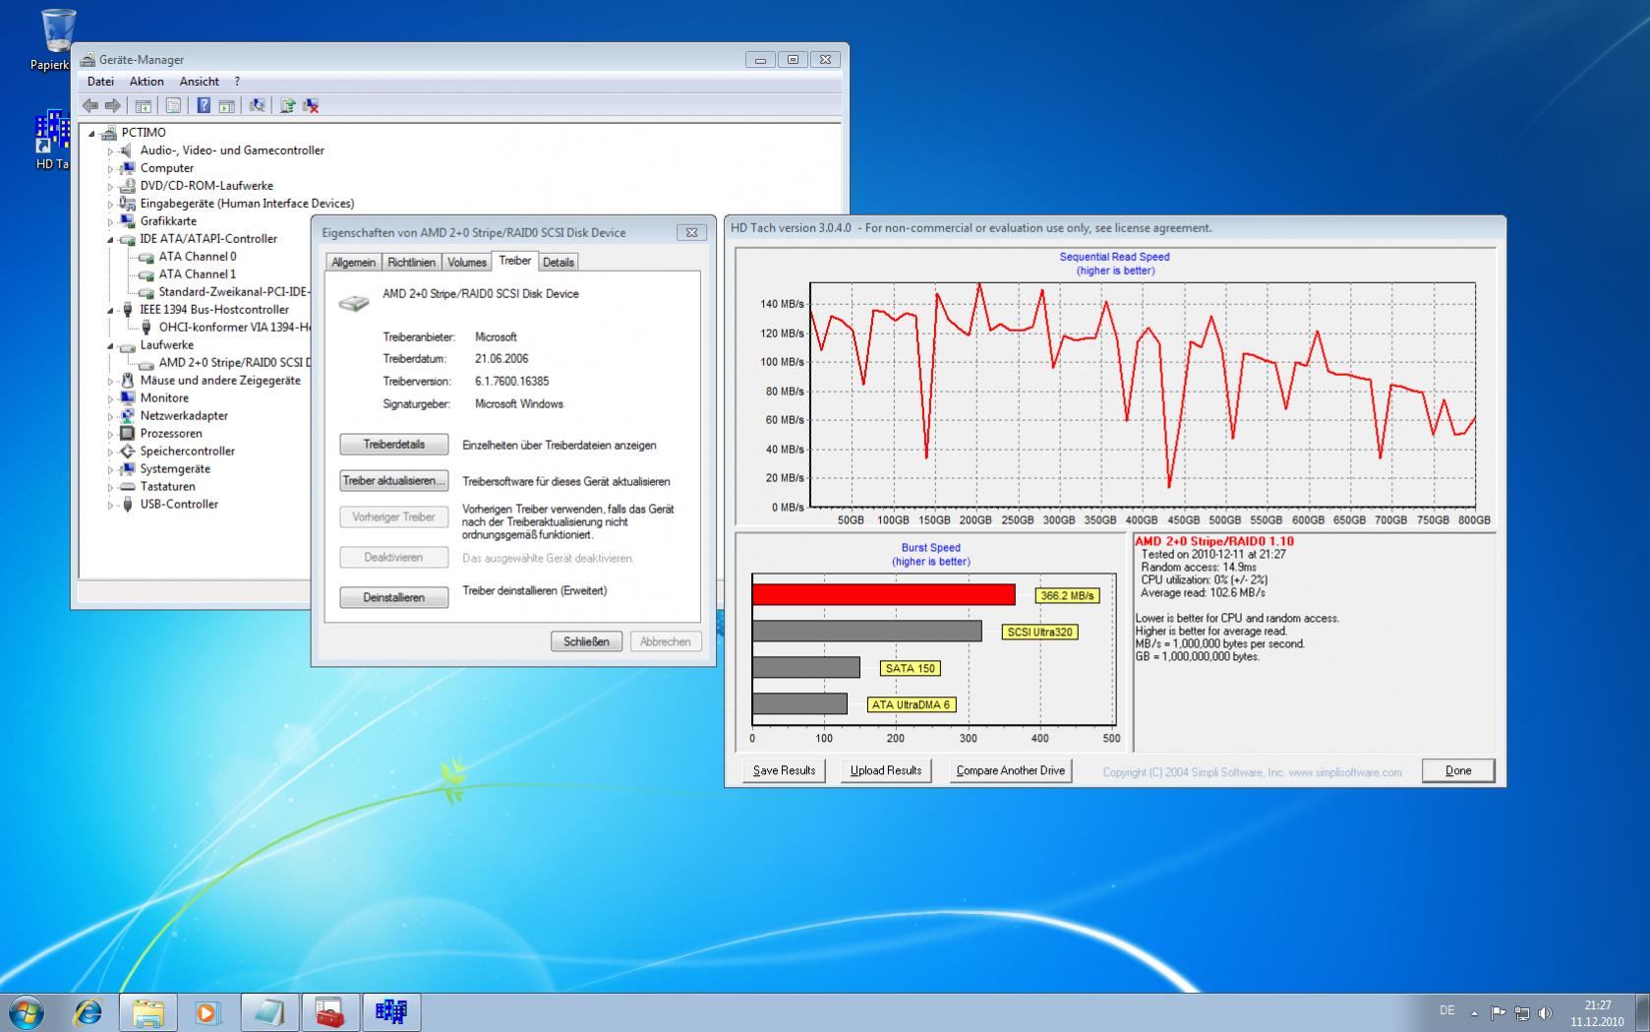This screenshot has height=1032, width=1650.
Task: Expand DVD/CD-ROM-Laufwerke node
Action: tap(110, 186)
